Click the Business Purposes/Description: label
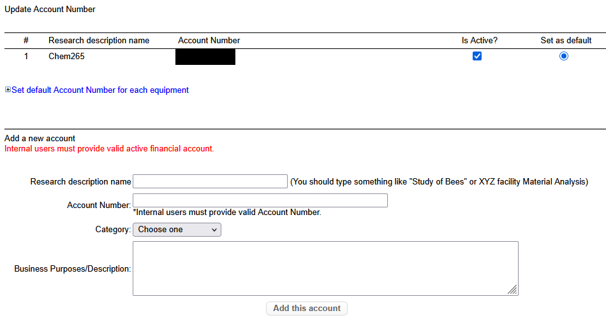 73,268
